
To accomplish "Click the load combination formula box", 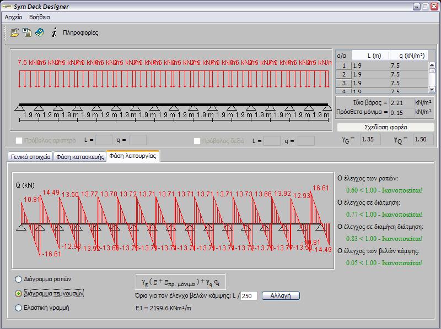I will (181, 282).
